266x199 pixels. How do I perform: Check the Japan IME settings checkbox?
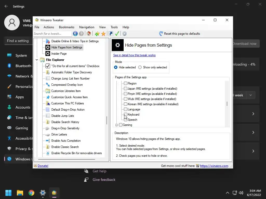click(x=125, y=89)
